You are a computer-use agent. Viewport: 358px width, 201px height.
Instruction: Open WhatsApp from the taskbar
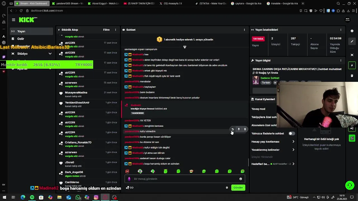point(78,197)
